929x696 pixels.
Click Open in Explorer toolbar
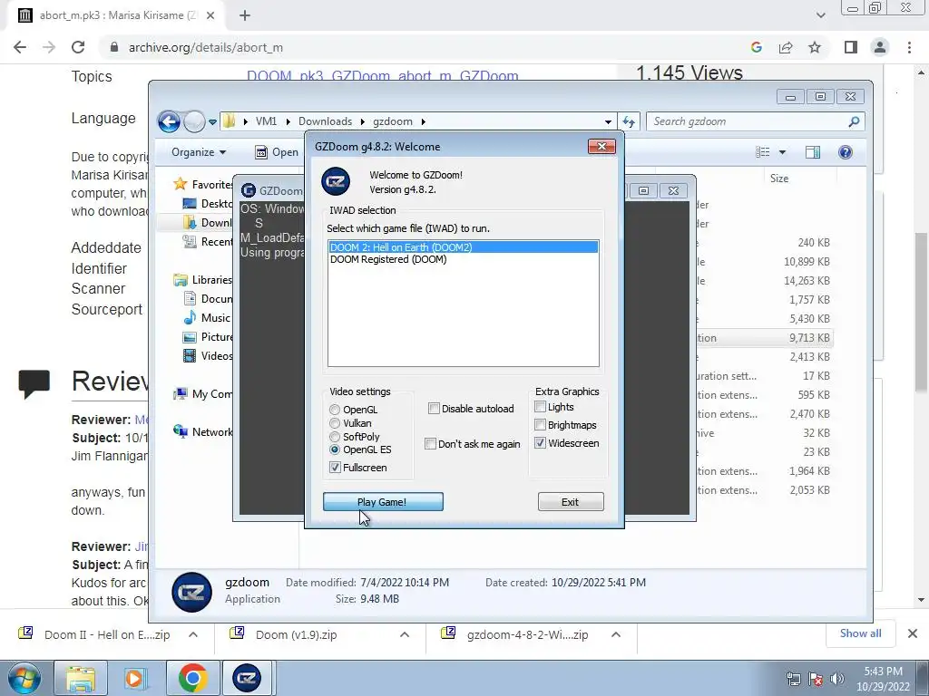(x=277, y=152)
